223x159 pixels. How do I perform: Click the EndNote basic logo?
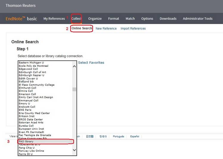[21, 19]
